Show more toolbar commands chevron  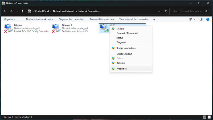[x=154, y=19]
